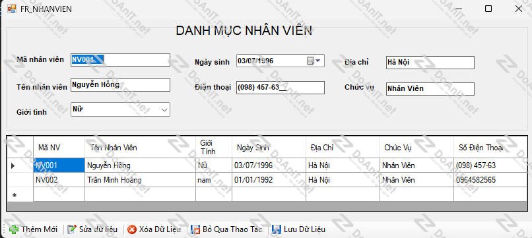Screen dimensions: 532x238
Task: Click the red Xóa Dữ Liệu icon
Action: tap(132, 229)
